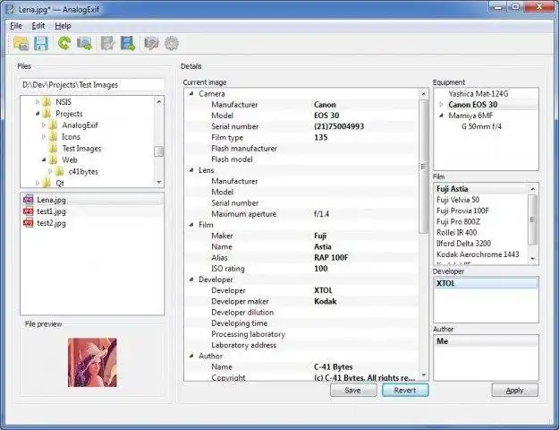Click the Icons folder icon in tree
This screenshot has width=559, height=430.
53,137
